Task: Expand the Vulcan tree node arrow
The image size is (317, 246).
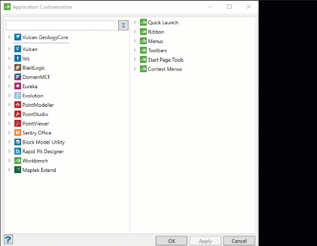Action: click(x=9, y=49)
